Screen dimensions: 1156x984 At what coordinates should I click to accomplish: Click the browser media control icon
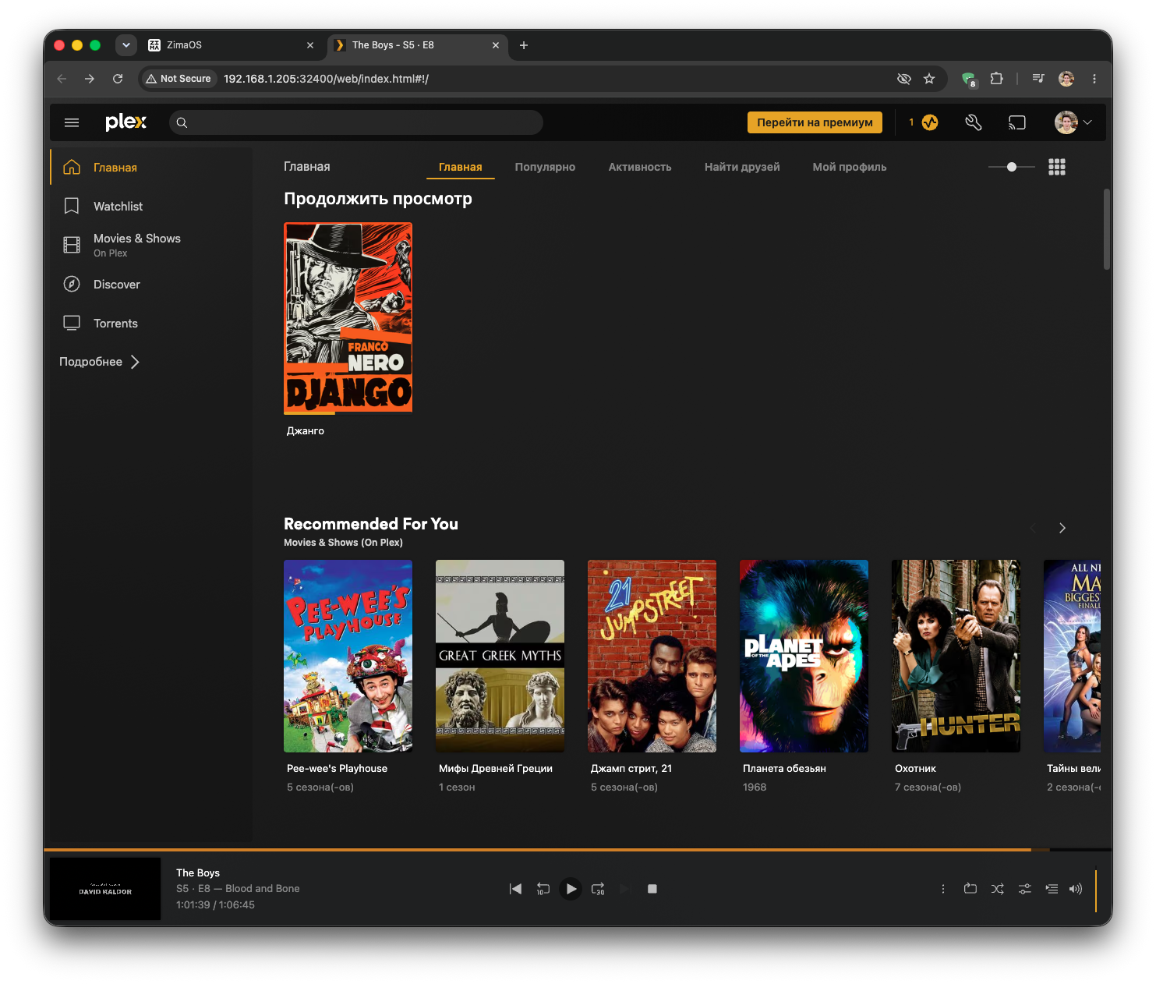pos(1038,79)
